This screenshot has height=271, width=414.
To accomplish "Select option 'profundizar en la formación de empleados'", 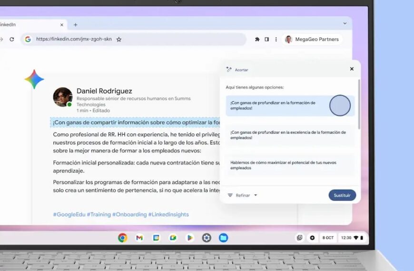I will click(x=290, y=106).
